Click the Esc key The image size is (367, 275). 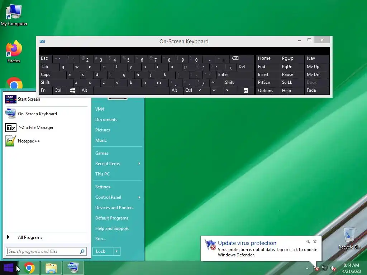(46, 58)
